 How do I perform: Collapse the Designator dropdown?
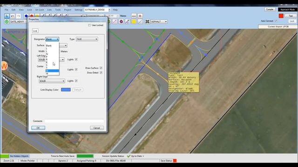click(52, 39)
